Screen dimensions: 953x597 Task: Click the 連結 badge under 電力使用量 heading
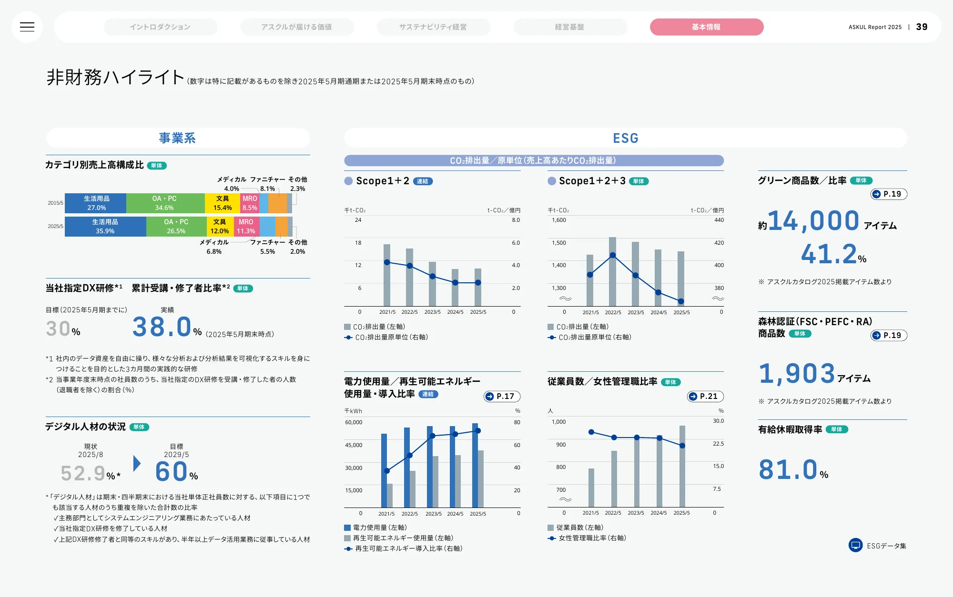(x=428, y=394)
